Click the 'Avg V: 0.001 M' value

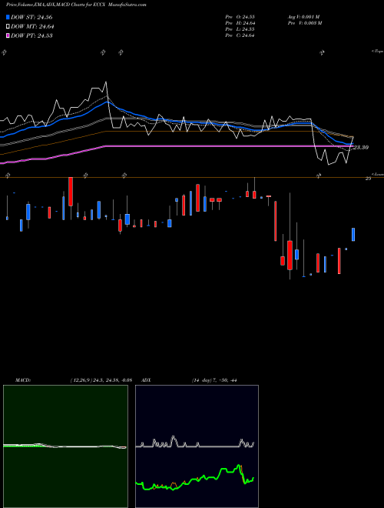click(304, 17)
